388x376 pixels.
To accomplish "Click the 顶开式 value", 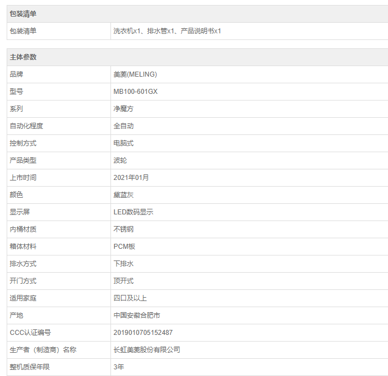I will (x=123, y=281).
